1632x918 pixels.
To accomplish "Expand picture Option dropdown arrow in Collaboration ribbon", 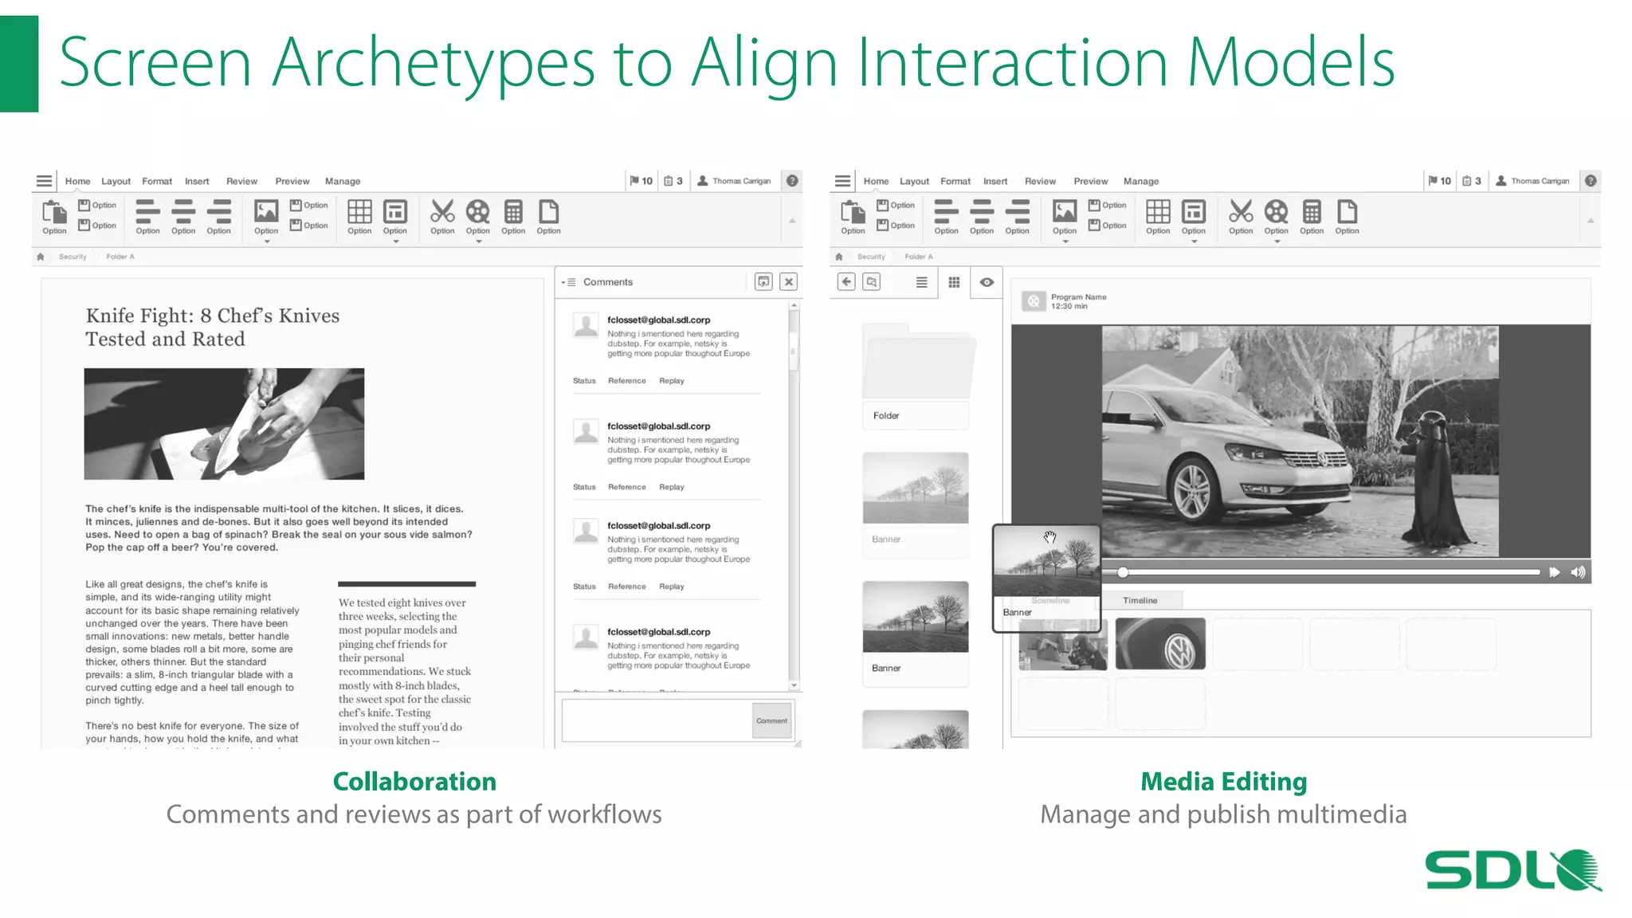I will coord(266,241).
